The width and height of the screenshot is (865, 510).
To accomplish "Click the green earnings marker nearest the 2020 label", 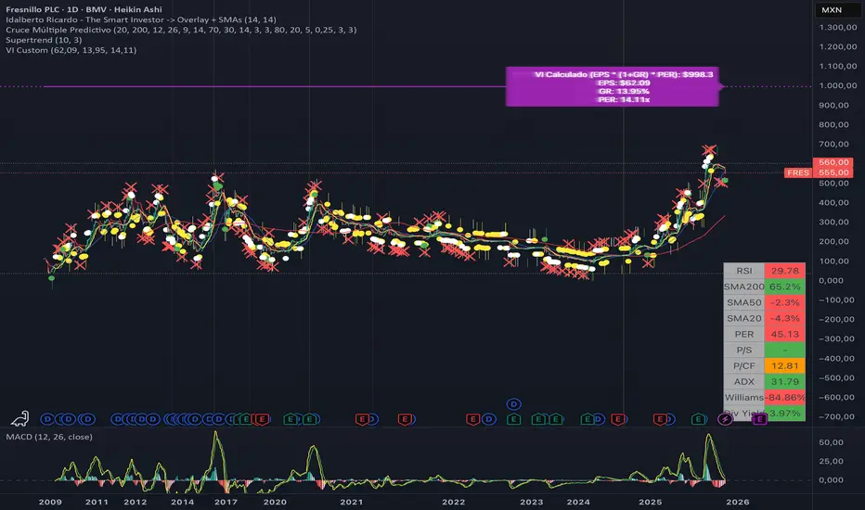I will [x=290, y=419].
